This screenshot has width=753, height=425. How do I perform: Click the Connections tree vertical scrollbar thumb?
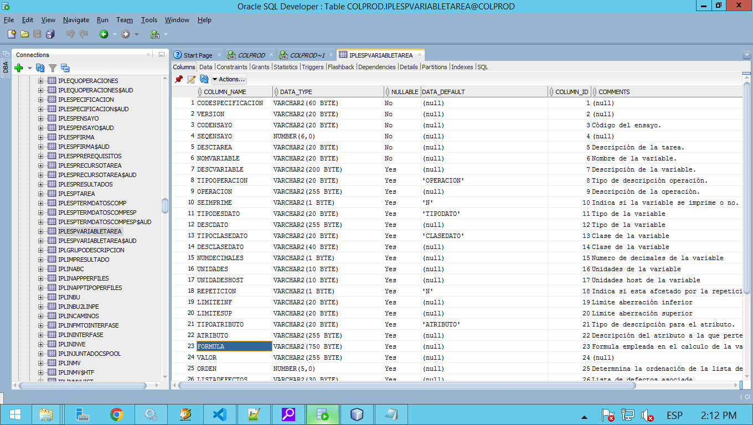165,206
